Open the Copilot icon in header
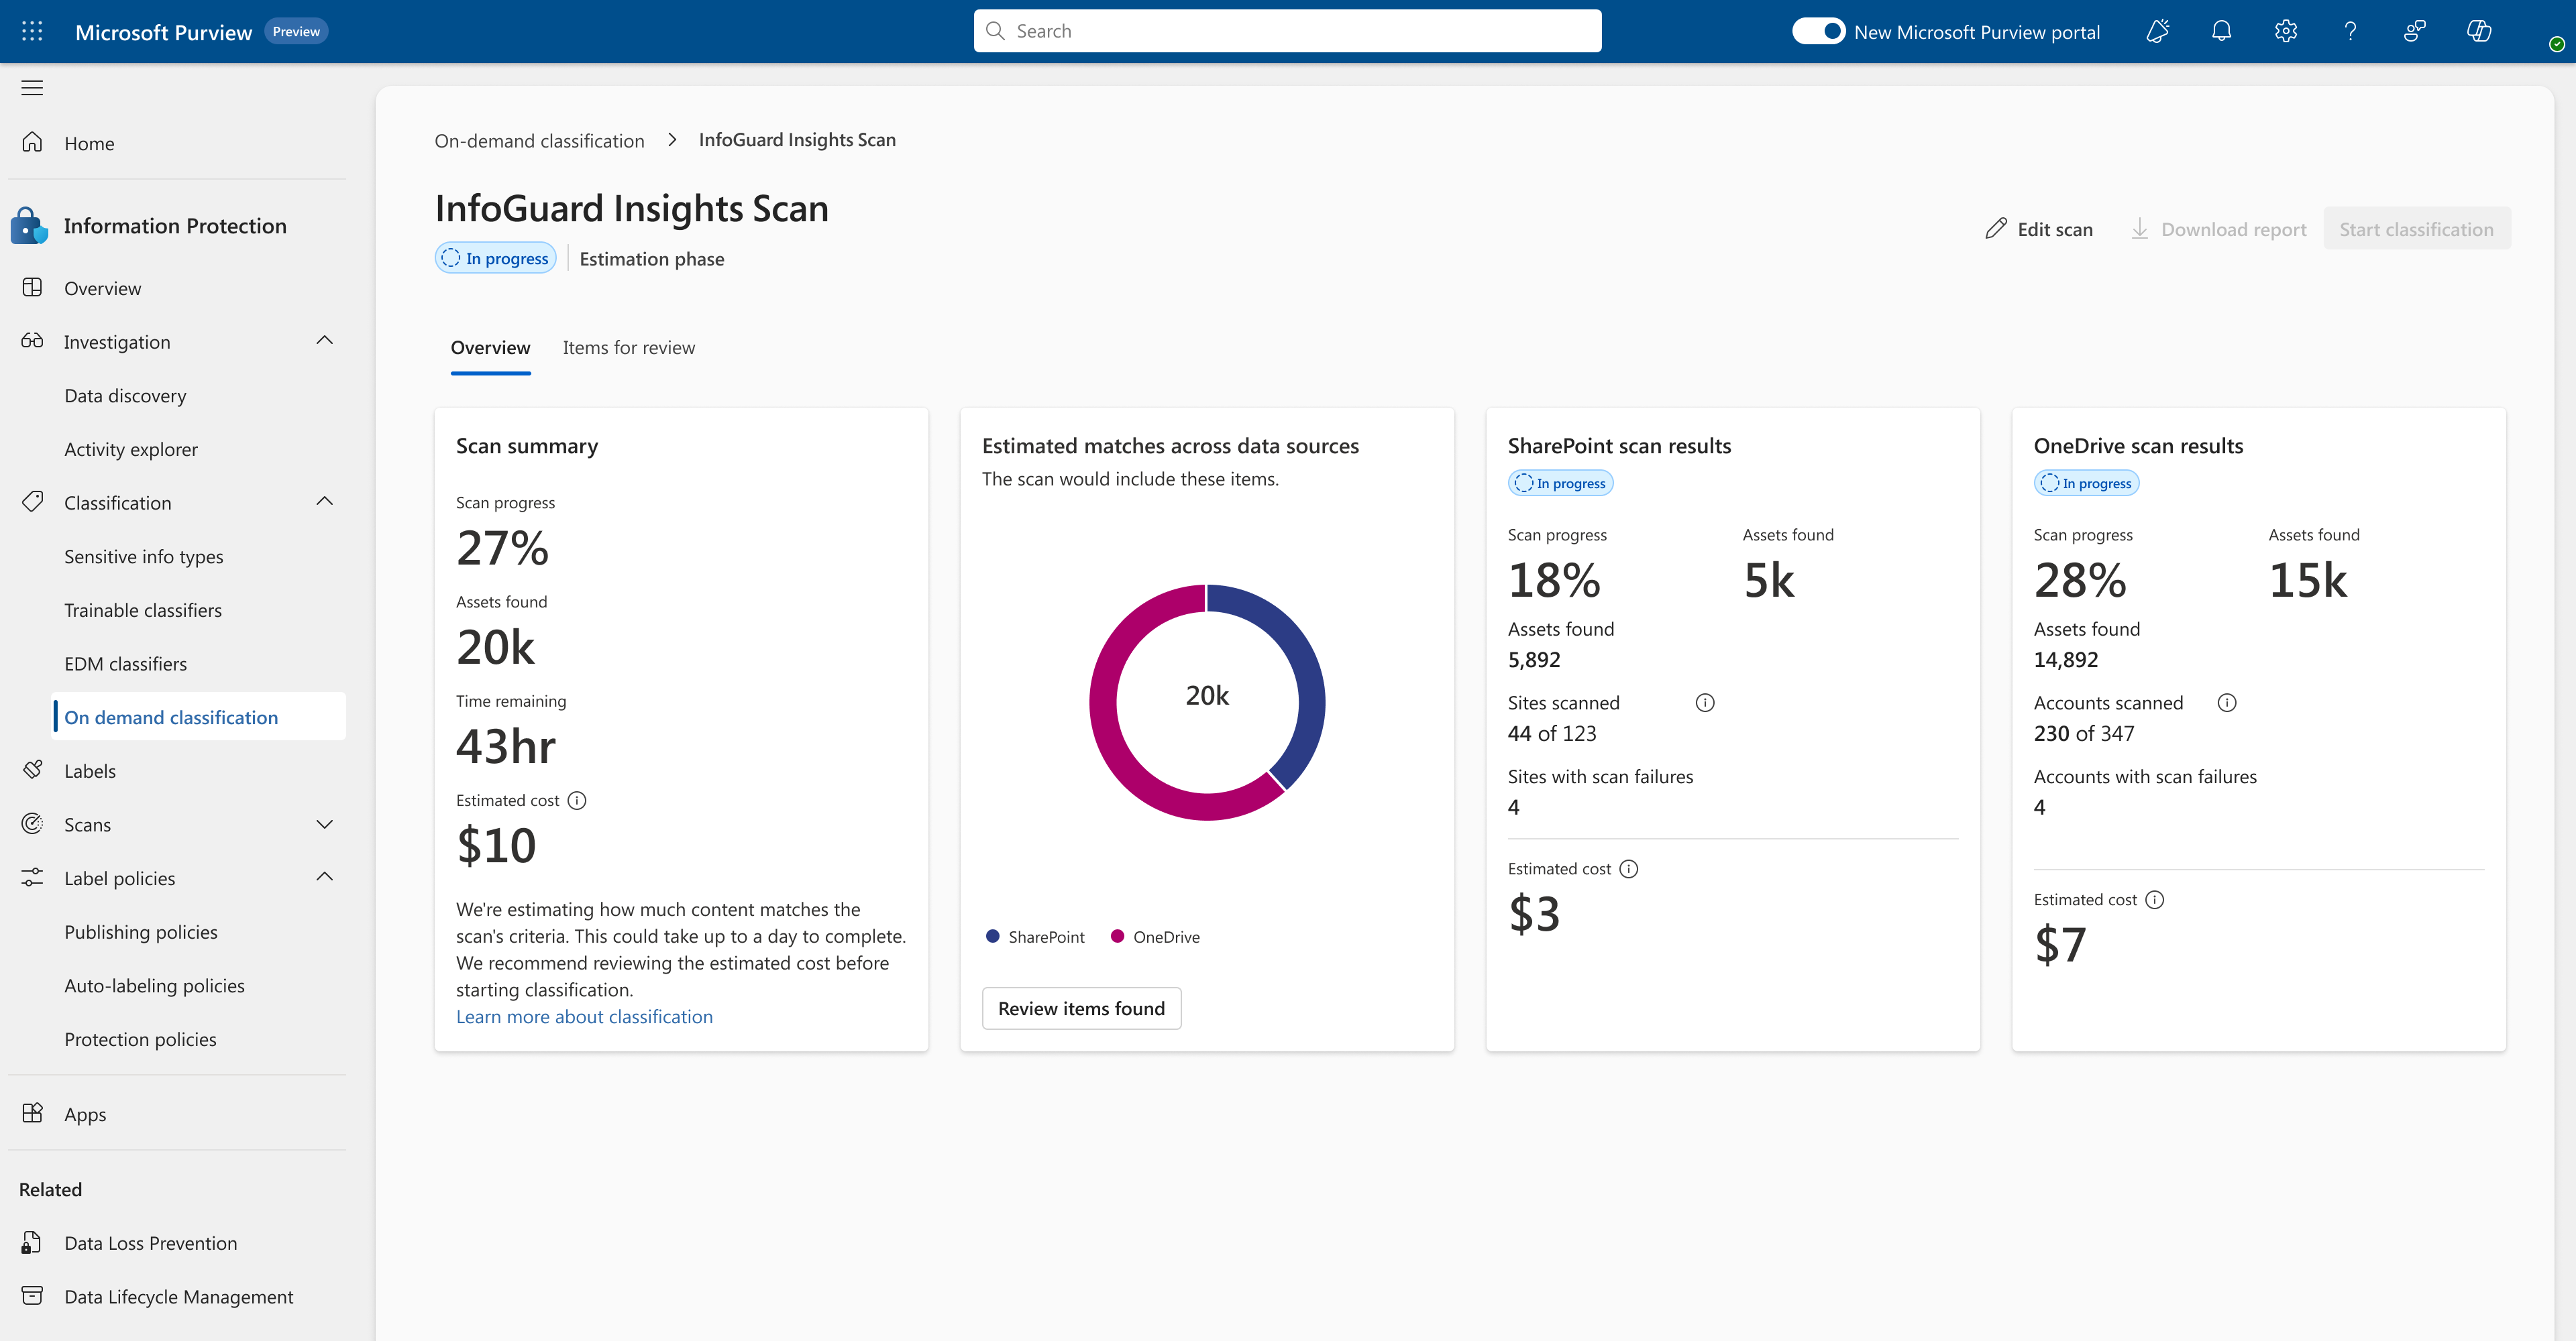The height and width of the screenshot is (1341, 2576). (2478, 31)
